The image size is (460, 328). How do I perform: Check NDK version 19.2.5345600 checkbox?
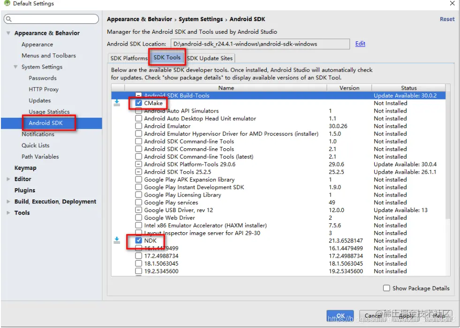(139, 271)
